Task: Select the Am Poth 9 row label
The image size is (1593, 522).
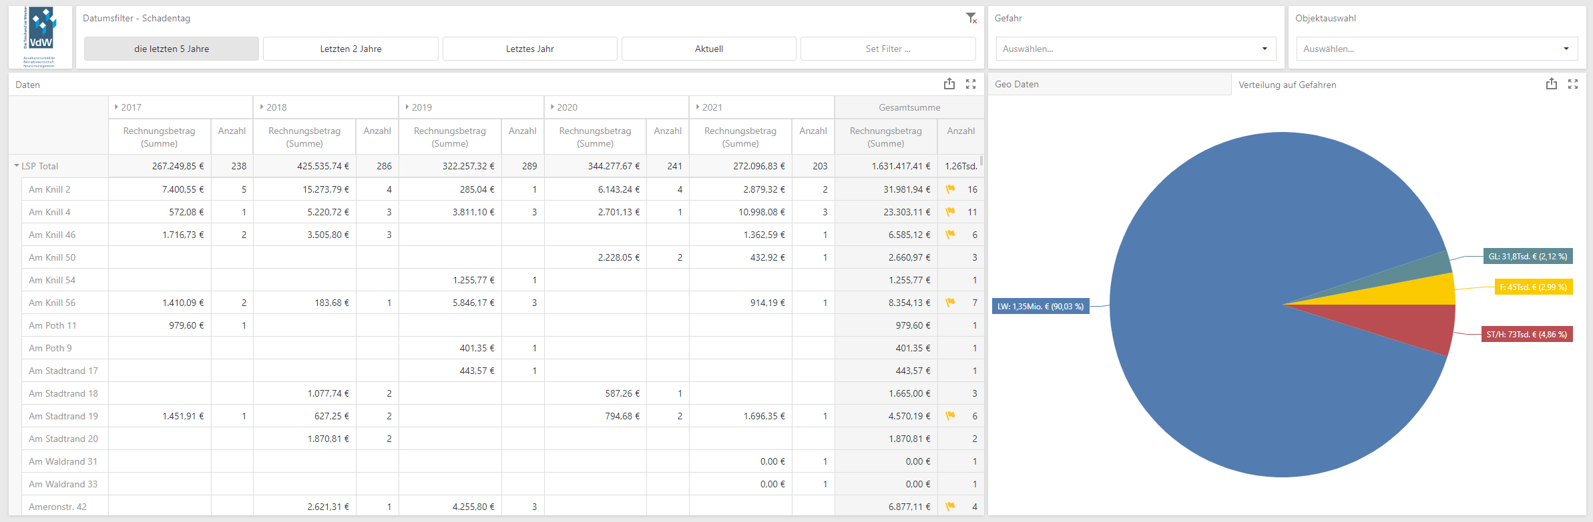Action: point(50,348)
